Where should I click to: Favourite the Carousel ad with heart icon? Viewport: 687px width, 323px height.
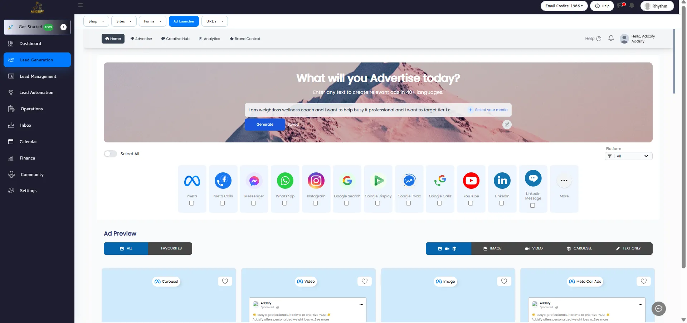225,281
